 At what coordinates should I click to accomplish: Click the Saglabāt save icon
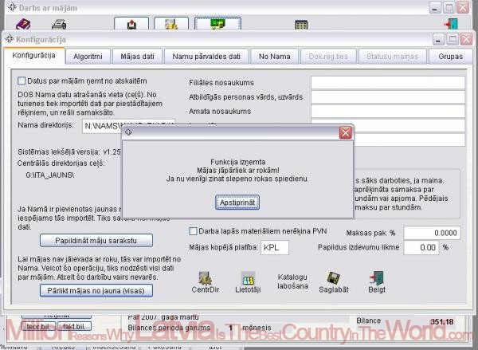[x=333, y=284]
